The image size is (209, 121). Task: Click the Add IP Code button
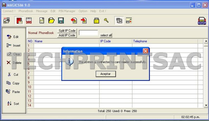point(67,35)
